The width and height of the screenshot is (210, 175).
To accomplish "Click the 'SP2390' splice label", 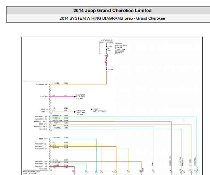I will 111,70.
